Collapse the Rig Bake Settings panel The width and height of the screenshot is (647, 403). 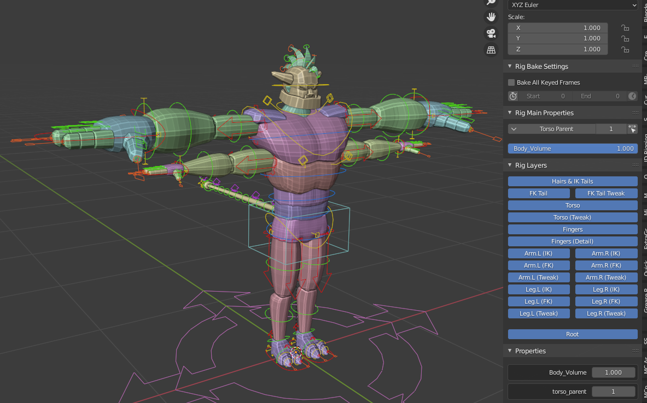click(x=510, y=66)
